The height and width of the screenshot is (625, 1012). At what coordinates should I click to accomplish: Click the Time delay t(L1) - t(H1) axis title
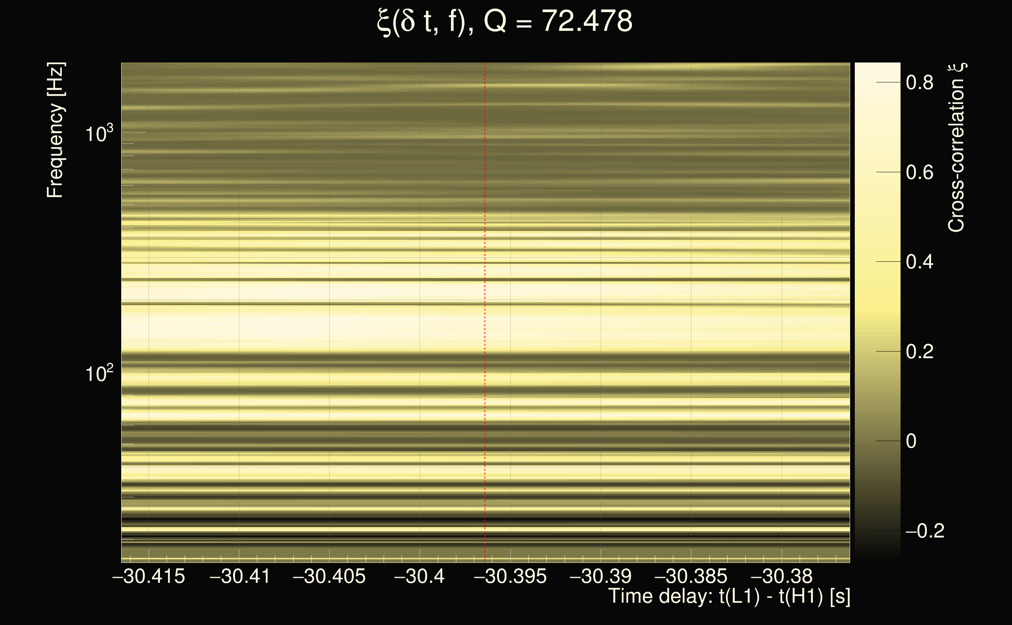[729, 596]
